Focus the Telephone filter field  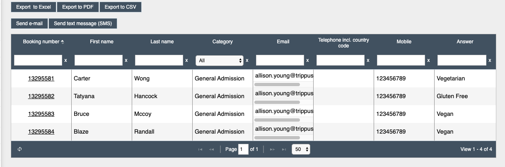coord(341,60)
